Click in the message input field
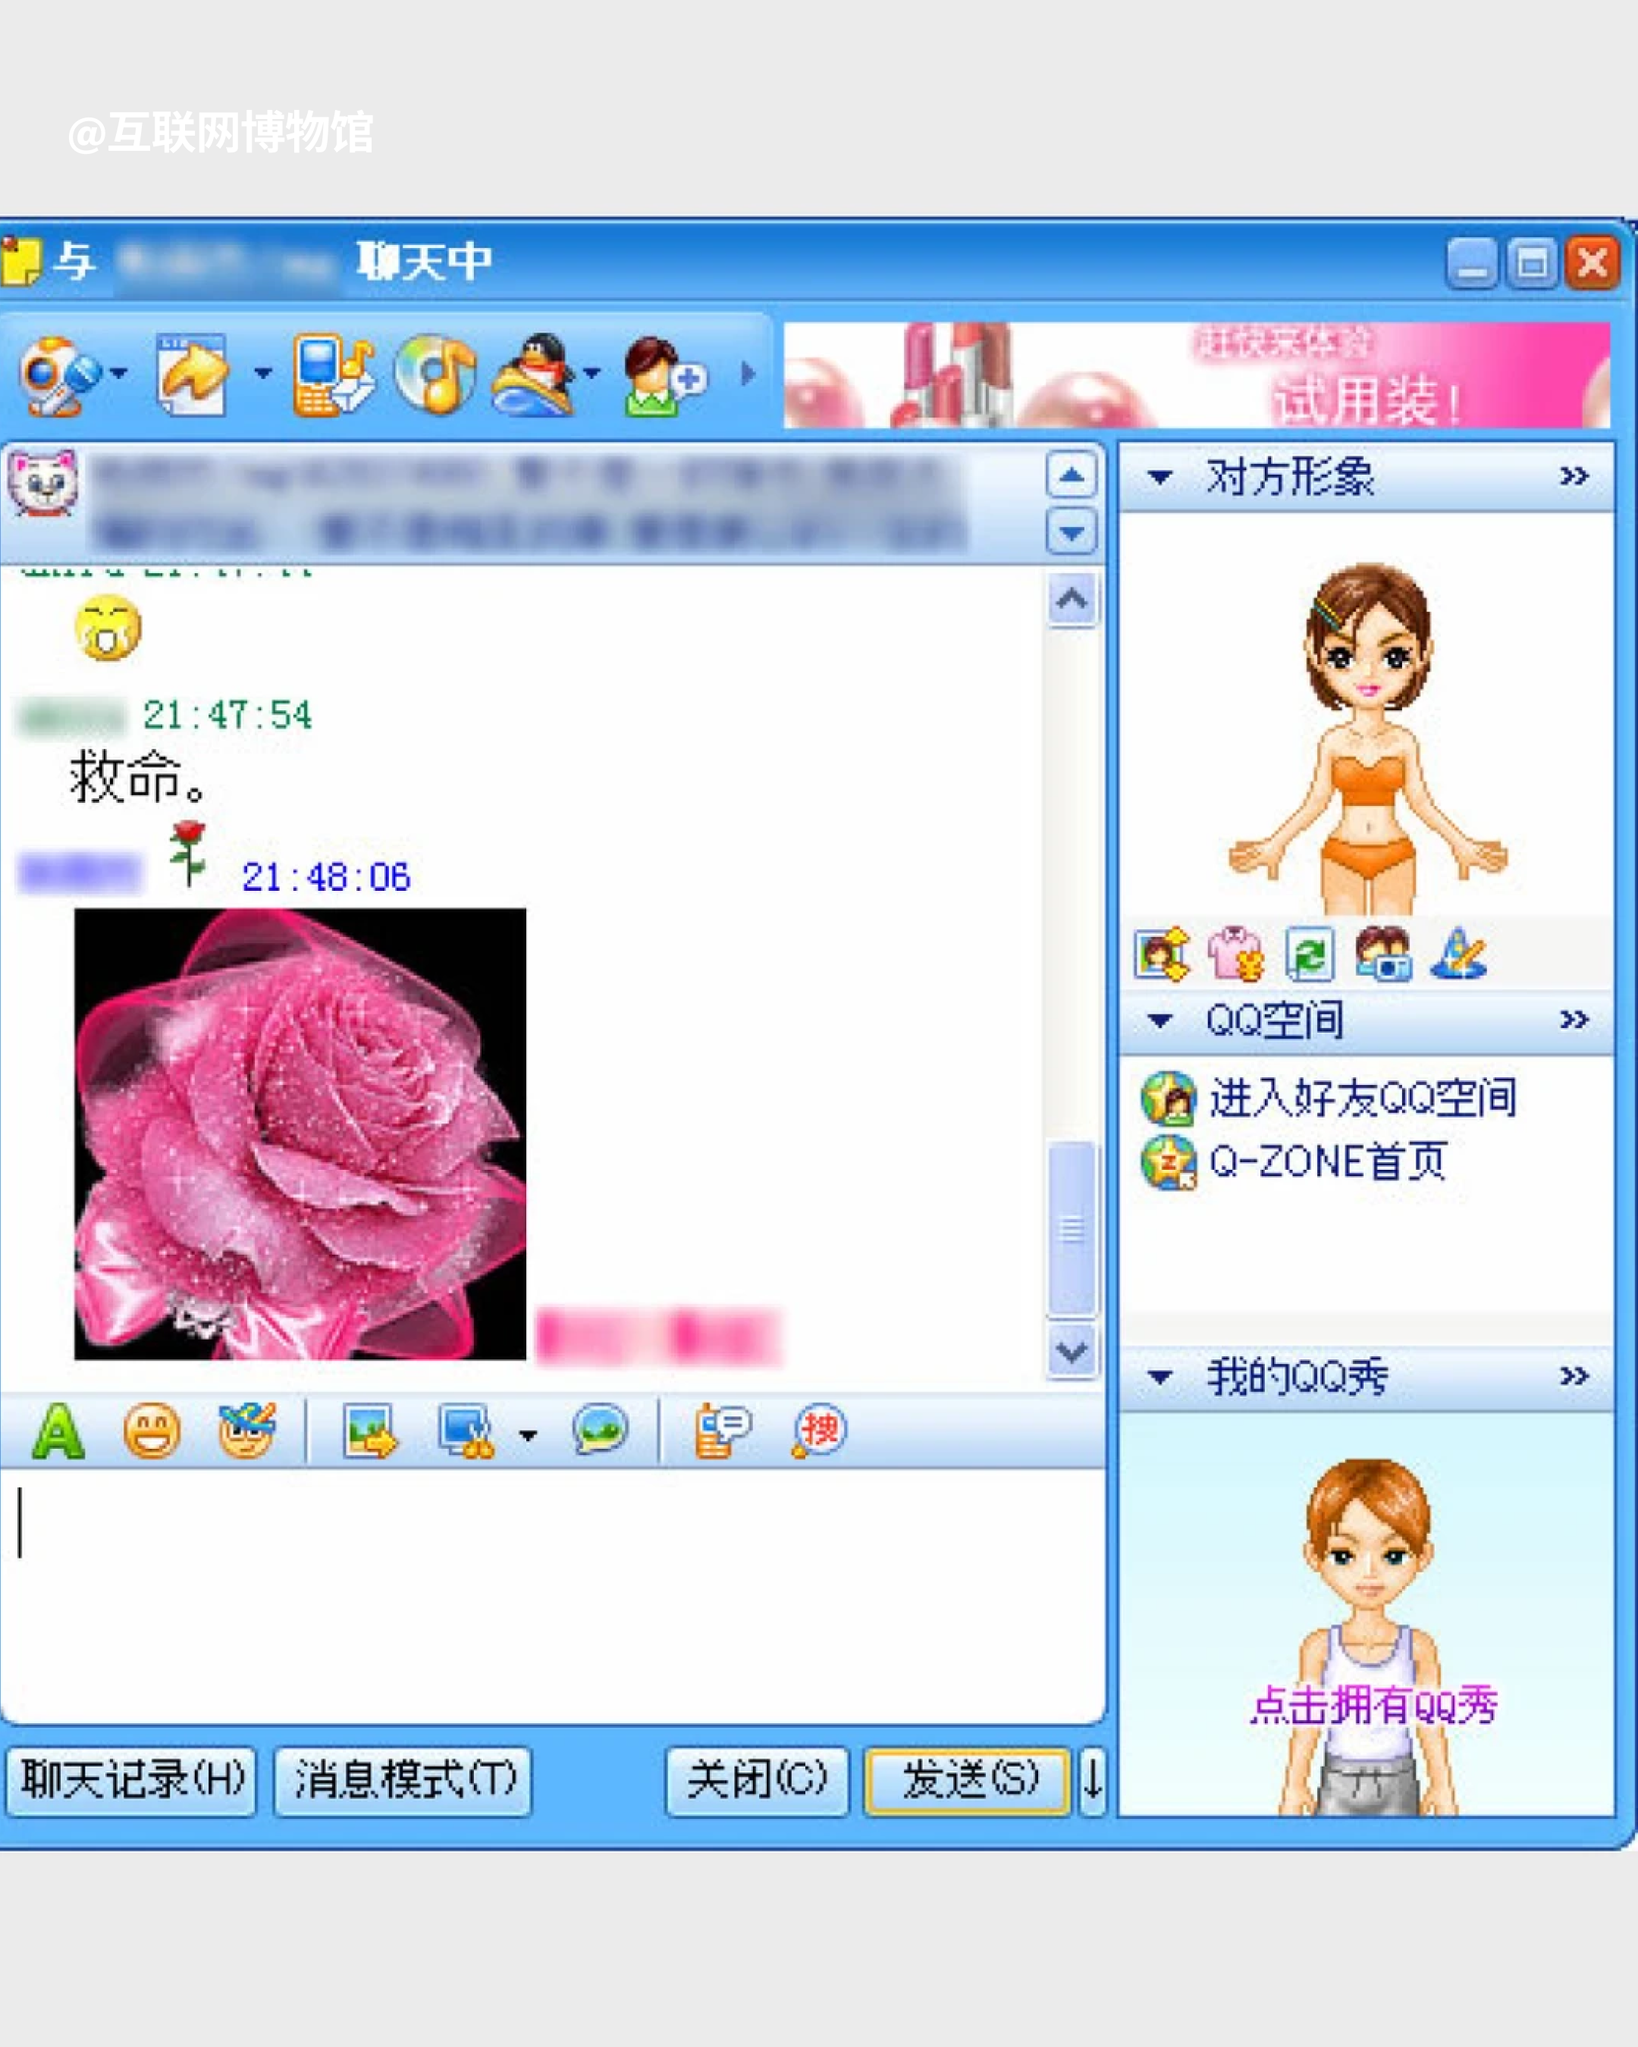Viewport: 1638px width, 2047px height. 551,1595
